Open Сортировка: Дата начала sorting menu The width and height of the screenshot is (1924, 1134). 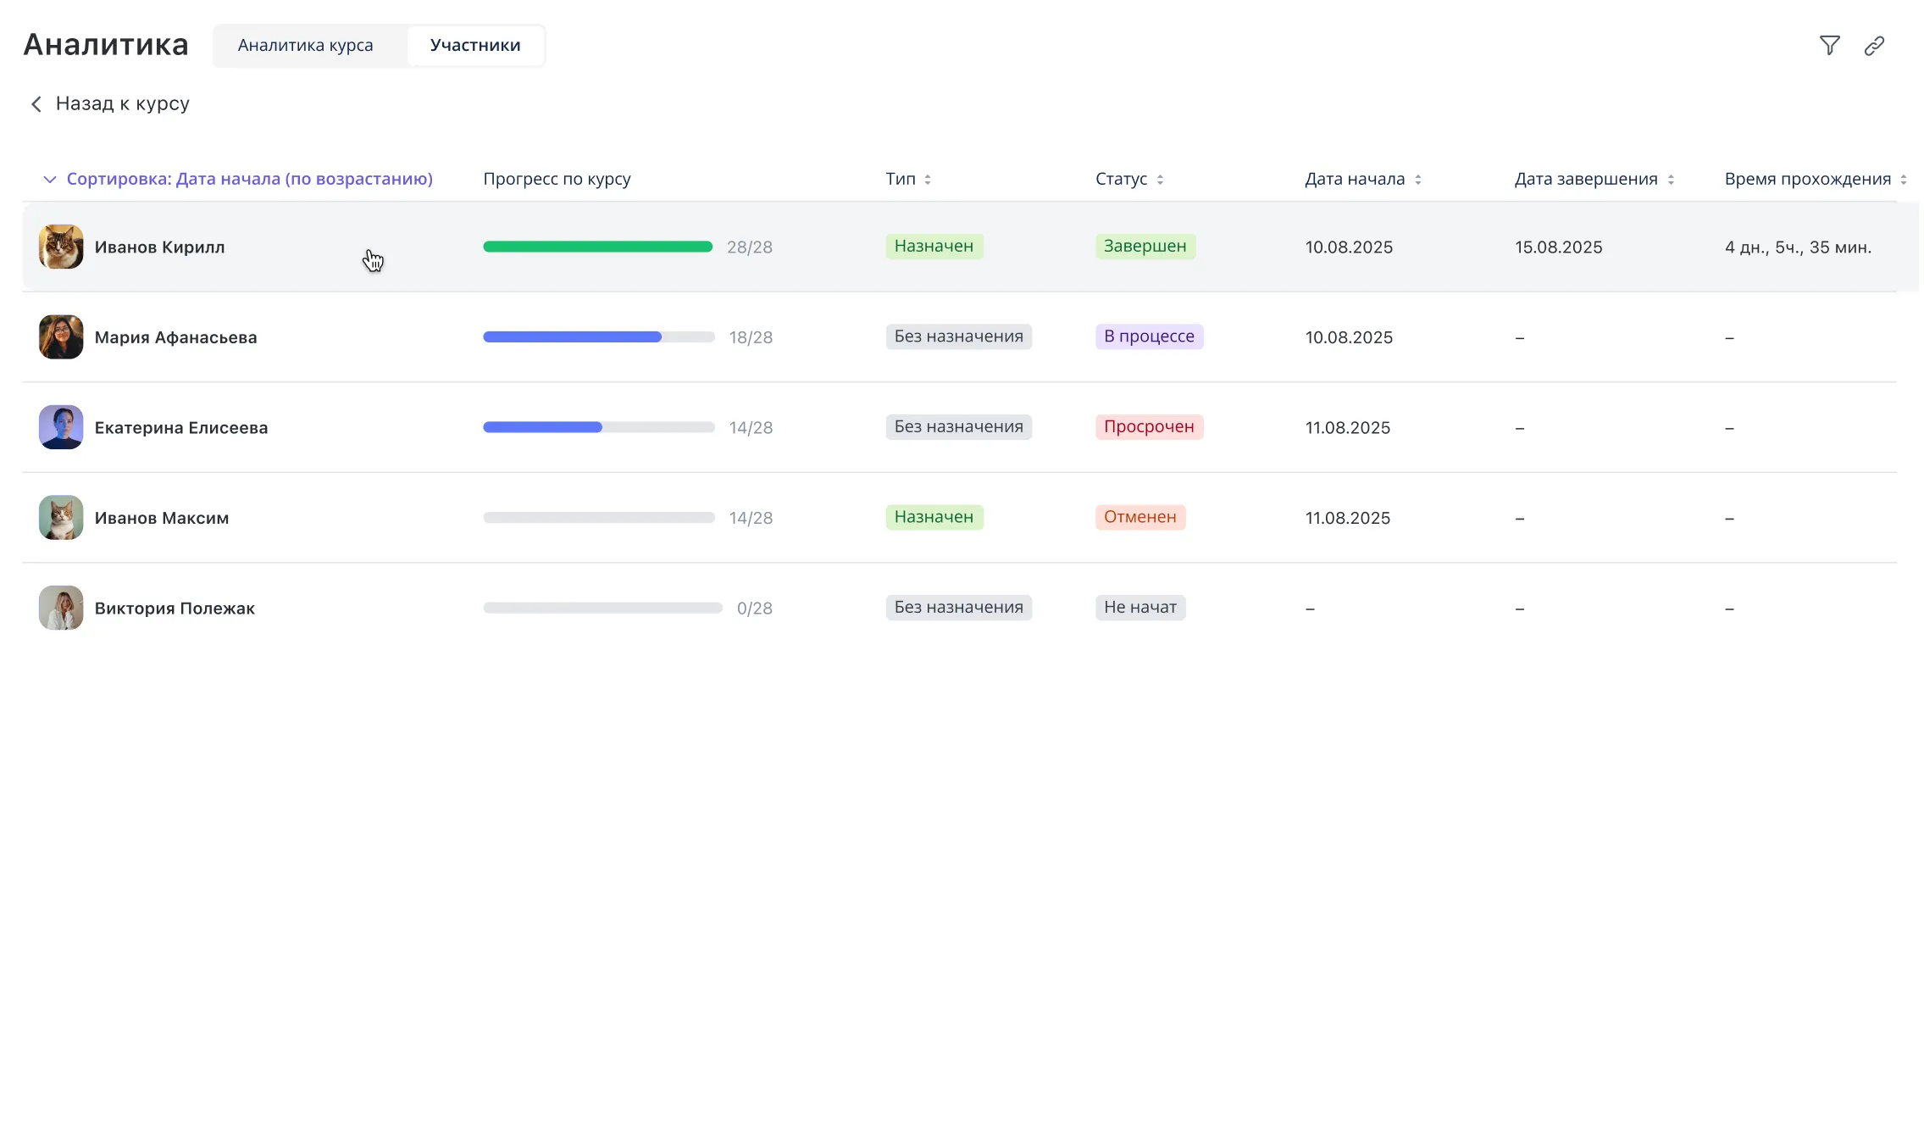pyautogui.click(x=249, y=179)
